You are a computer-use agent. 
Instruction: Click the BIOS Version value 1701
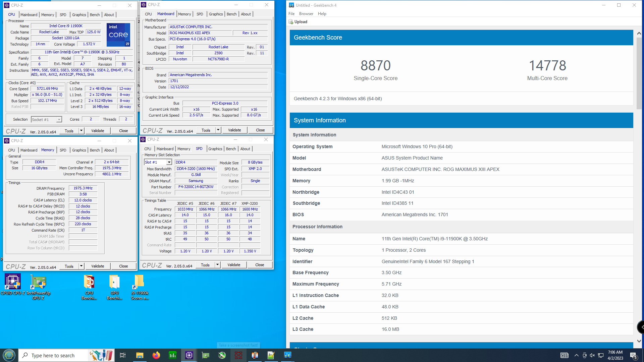pyautogui.click(x=218, y=81)
